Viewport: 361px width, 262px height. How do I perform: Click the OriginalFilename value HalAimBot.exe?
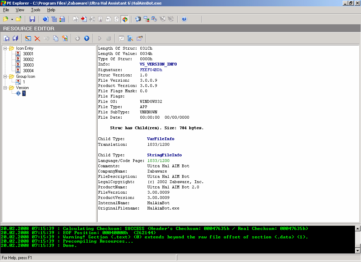click(x=163, y=208)
